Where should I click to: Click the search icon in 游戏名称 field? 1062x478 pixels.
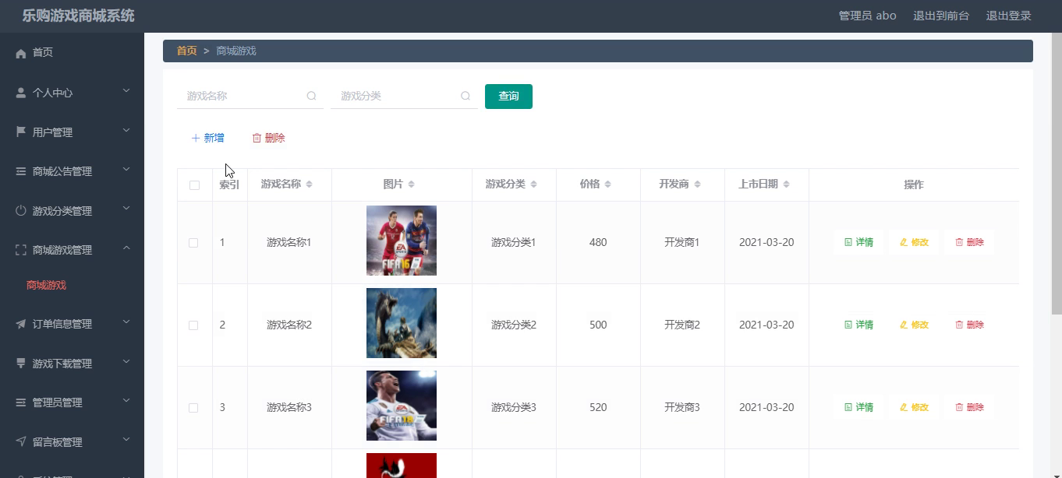pyautogui.click(x=311, y=97)
